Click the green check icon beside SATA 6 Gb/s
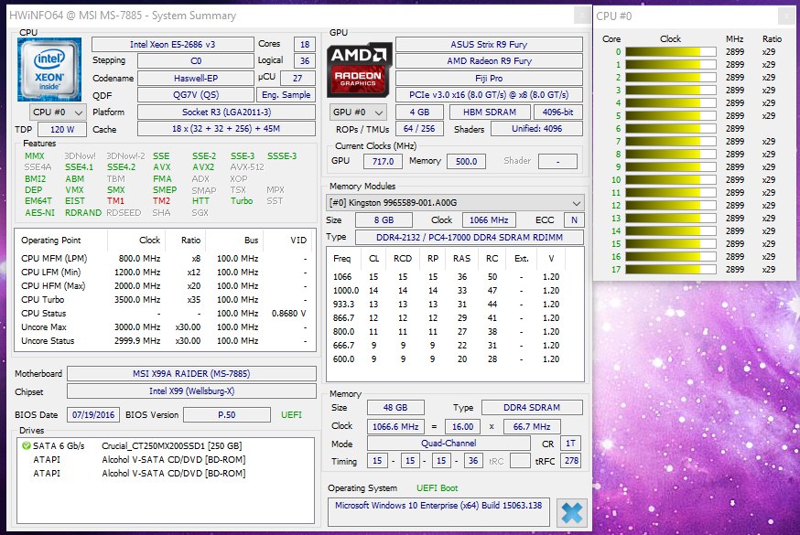800x535 pixels. coord(27,446)
